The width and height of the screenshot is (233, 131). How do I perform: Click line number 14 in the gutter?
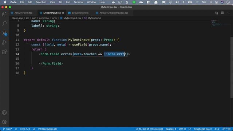click(17, 54)
